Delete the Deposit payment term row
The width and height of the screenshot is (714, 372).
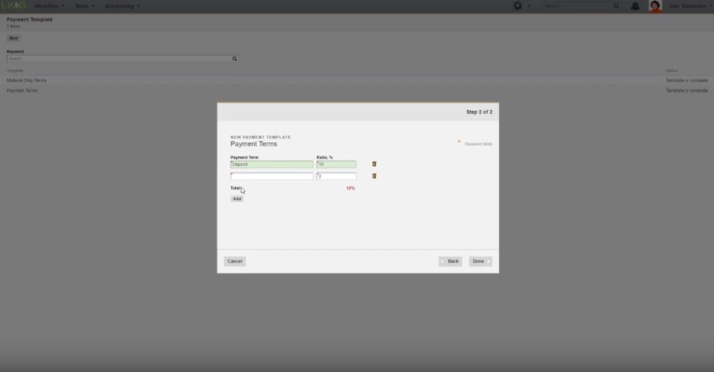pyautogui.click(x=374, y=164)
